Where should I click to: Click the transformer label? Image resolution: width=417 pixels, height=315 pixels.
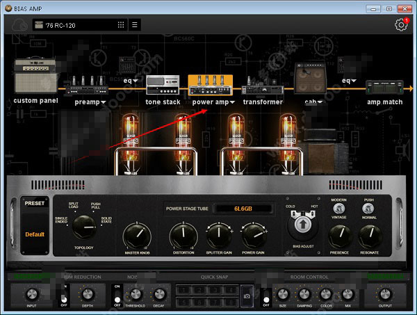(263, 102)
